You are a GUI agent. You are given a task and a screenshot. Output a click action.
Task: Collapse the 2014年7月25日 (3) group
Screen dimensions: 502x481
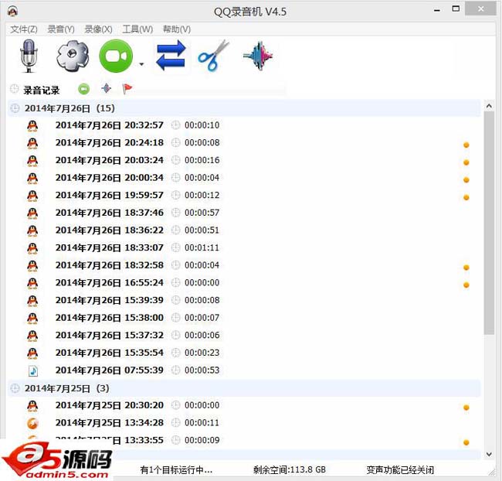point(244,388)
